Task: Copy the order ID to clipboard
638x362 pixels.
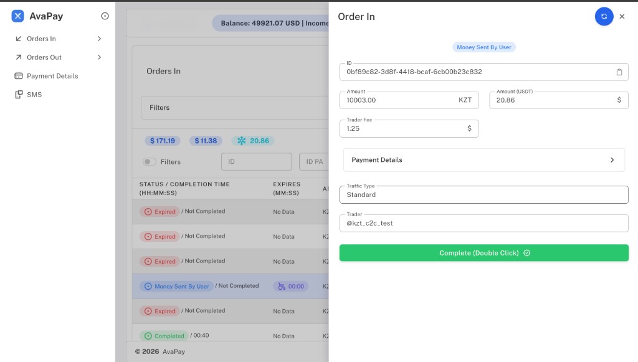Action: (619, 72)
